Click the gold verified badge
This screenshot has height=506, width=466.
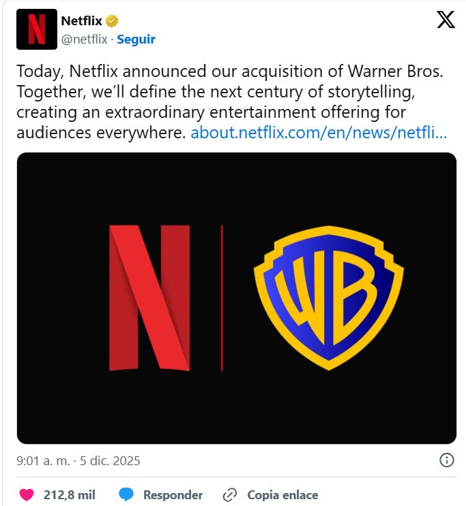point(111,21)
